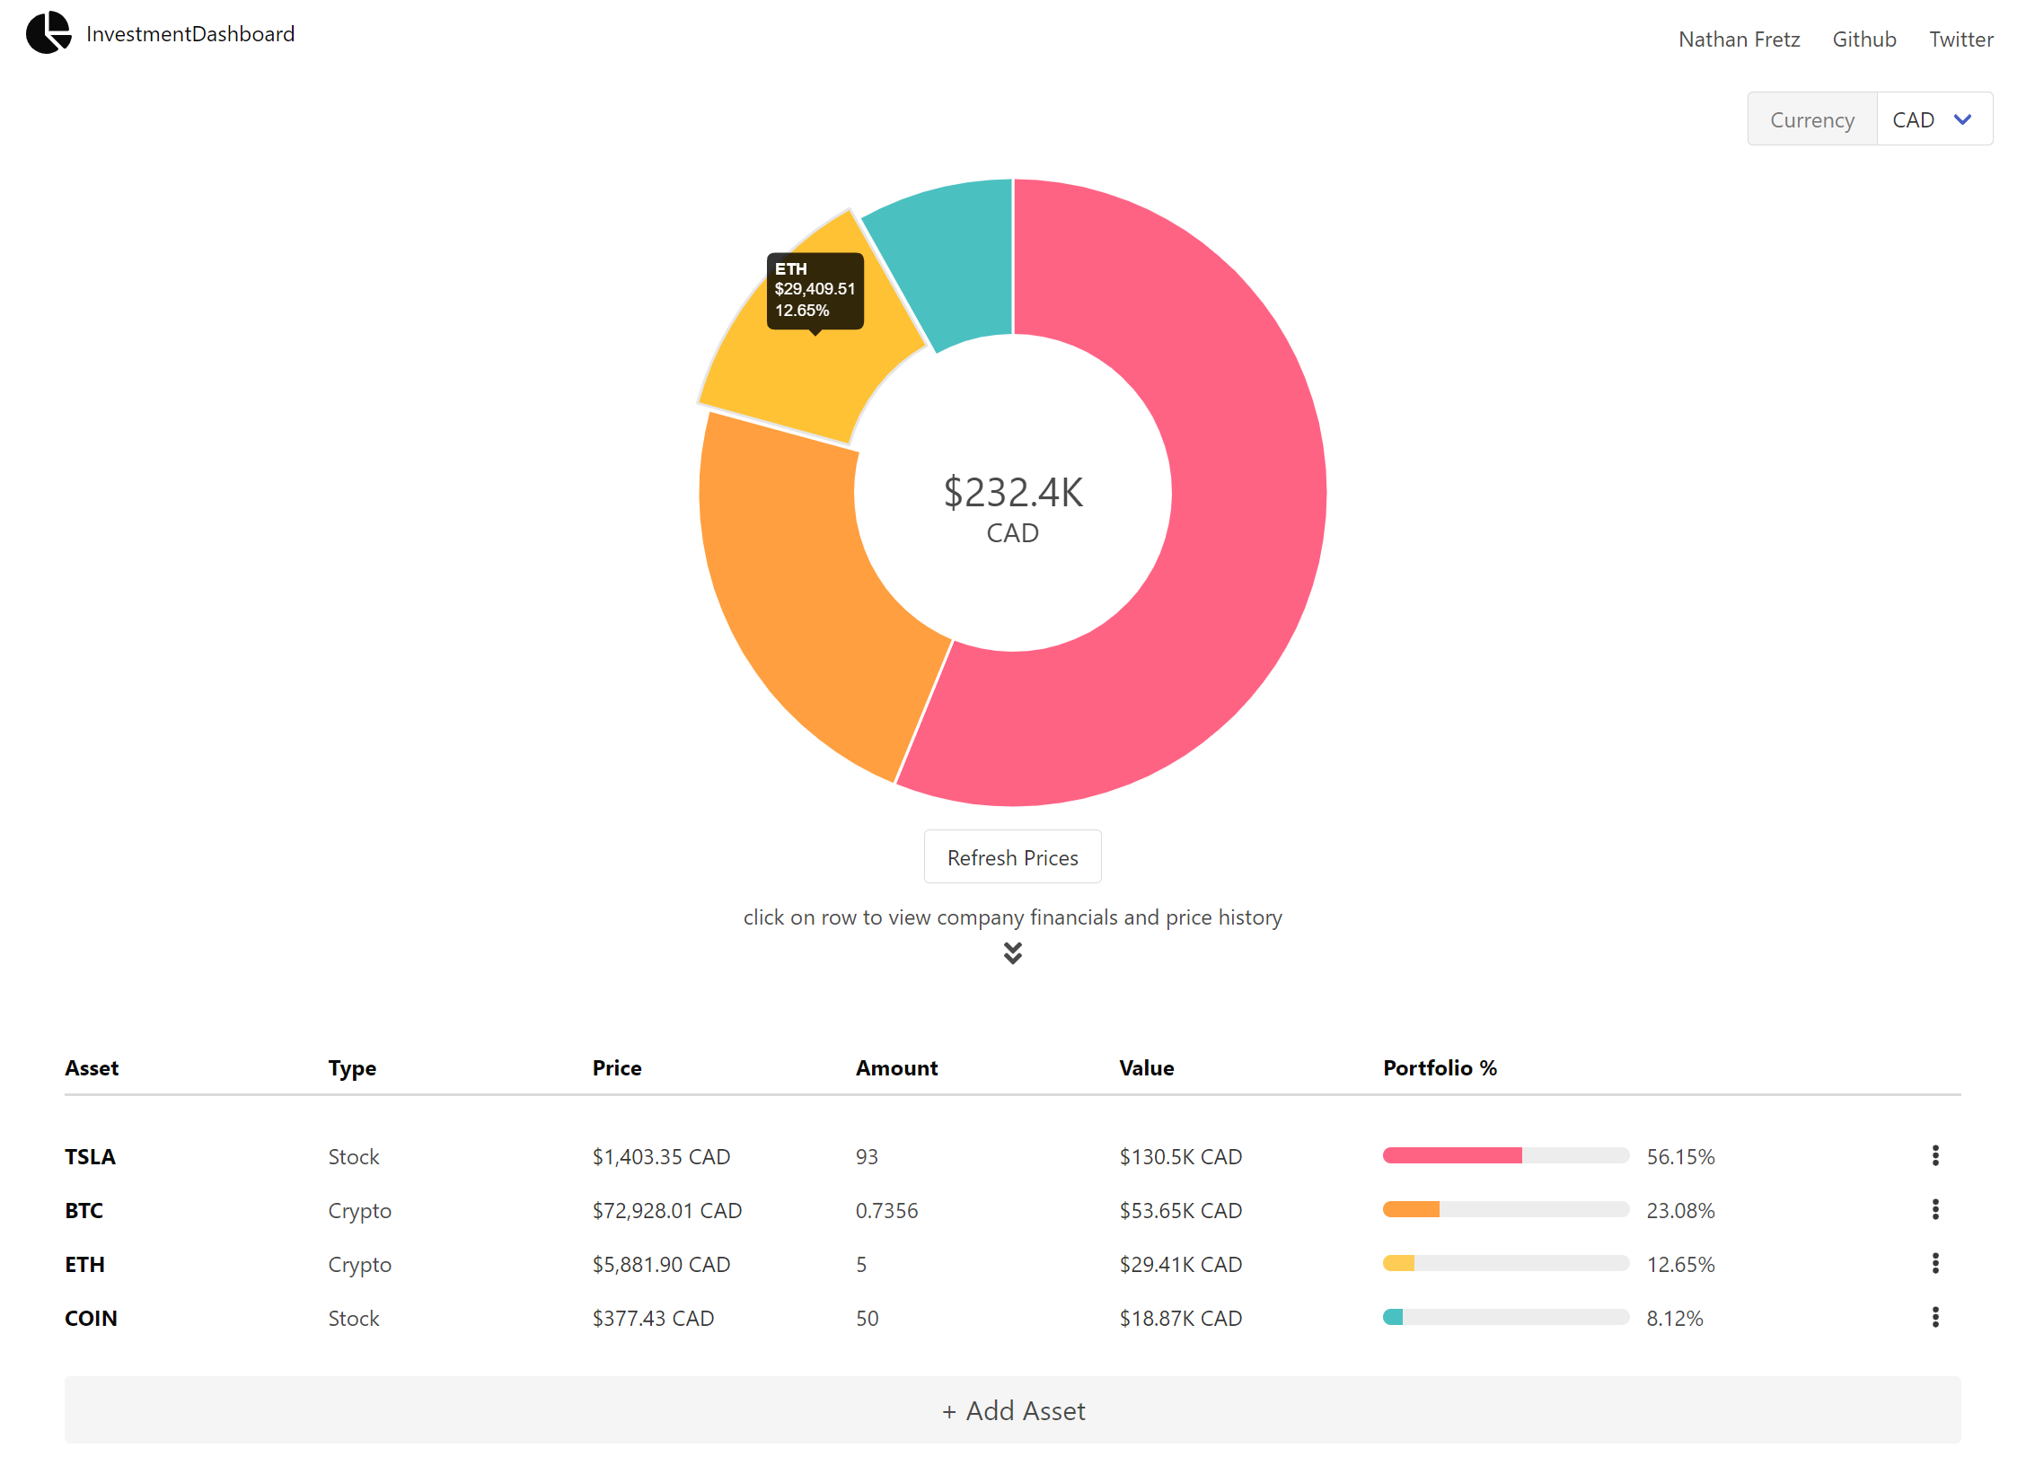The height and width of the screenshot is (1474, 2026).
Task: Click the Refresh Prices button
Action: coord(1012,856)
